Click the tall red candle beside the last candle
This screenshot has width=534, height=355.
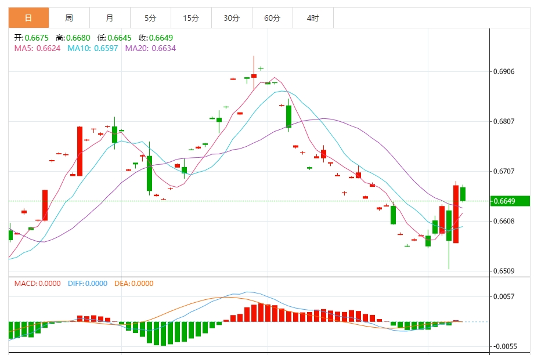coord(456,213)
